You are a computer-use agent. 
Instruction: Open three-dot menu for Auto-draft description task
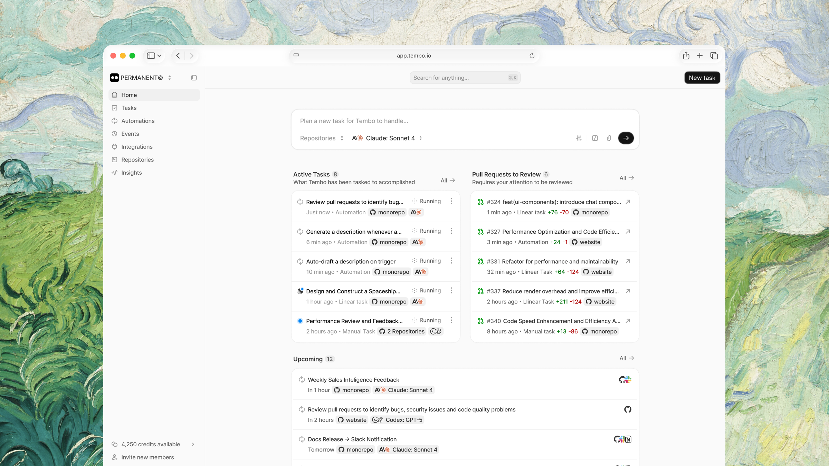click(451, 261)
